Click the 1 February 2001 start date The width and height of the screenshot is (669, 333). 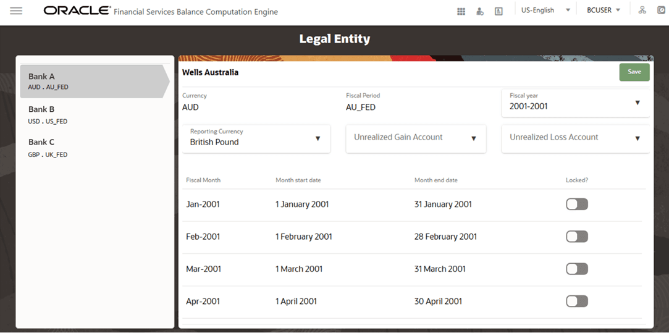pos(304,237)
